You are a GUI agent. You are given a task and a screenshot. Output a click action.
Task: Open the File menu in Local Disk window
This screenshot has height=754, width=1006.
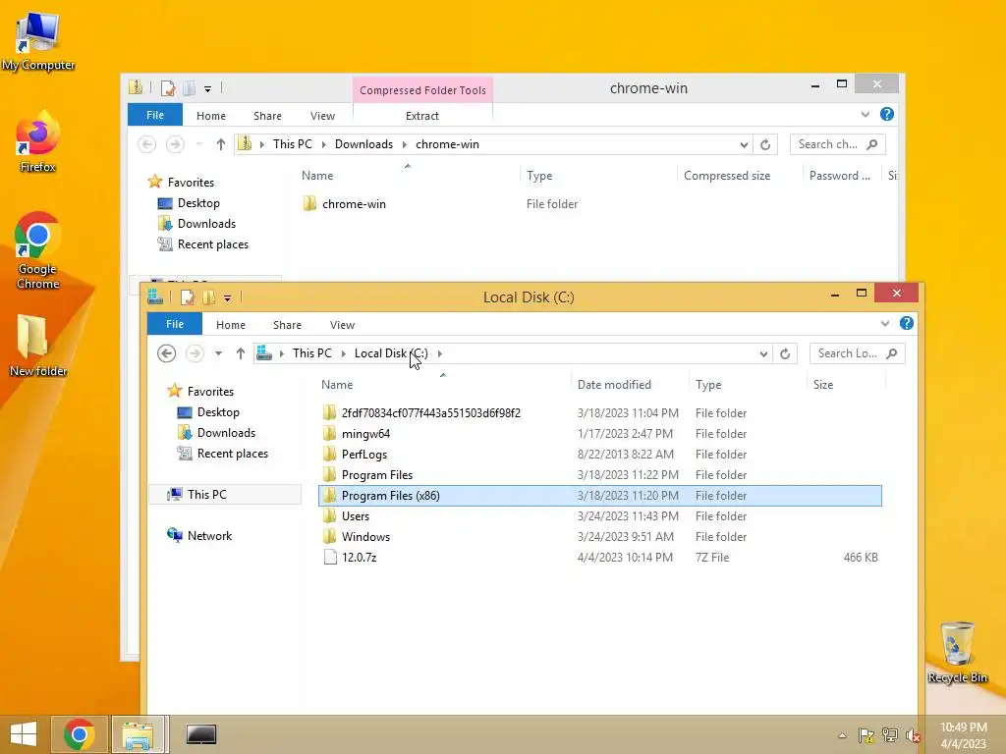click(175, 324)
